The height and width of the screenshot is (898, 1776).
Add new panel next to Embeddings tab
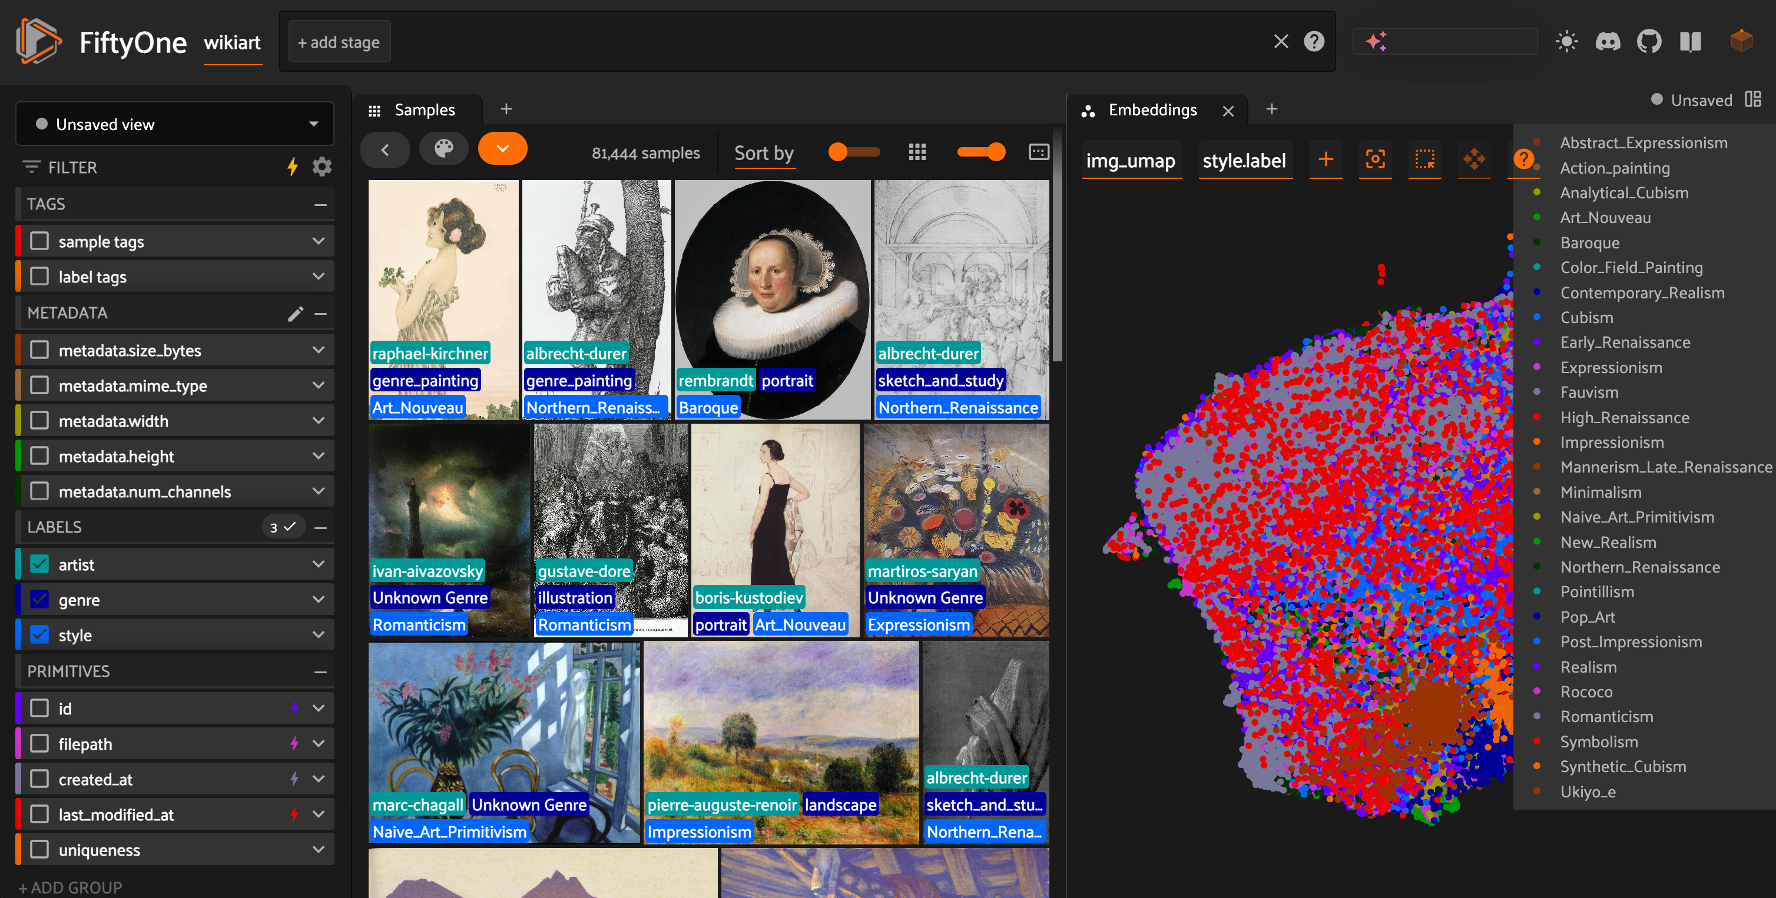pos(1271,109)
